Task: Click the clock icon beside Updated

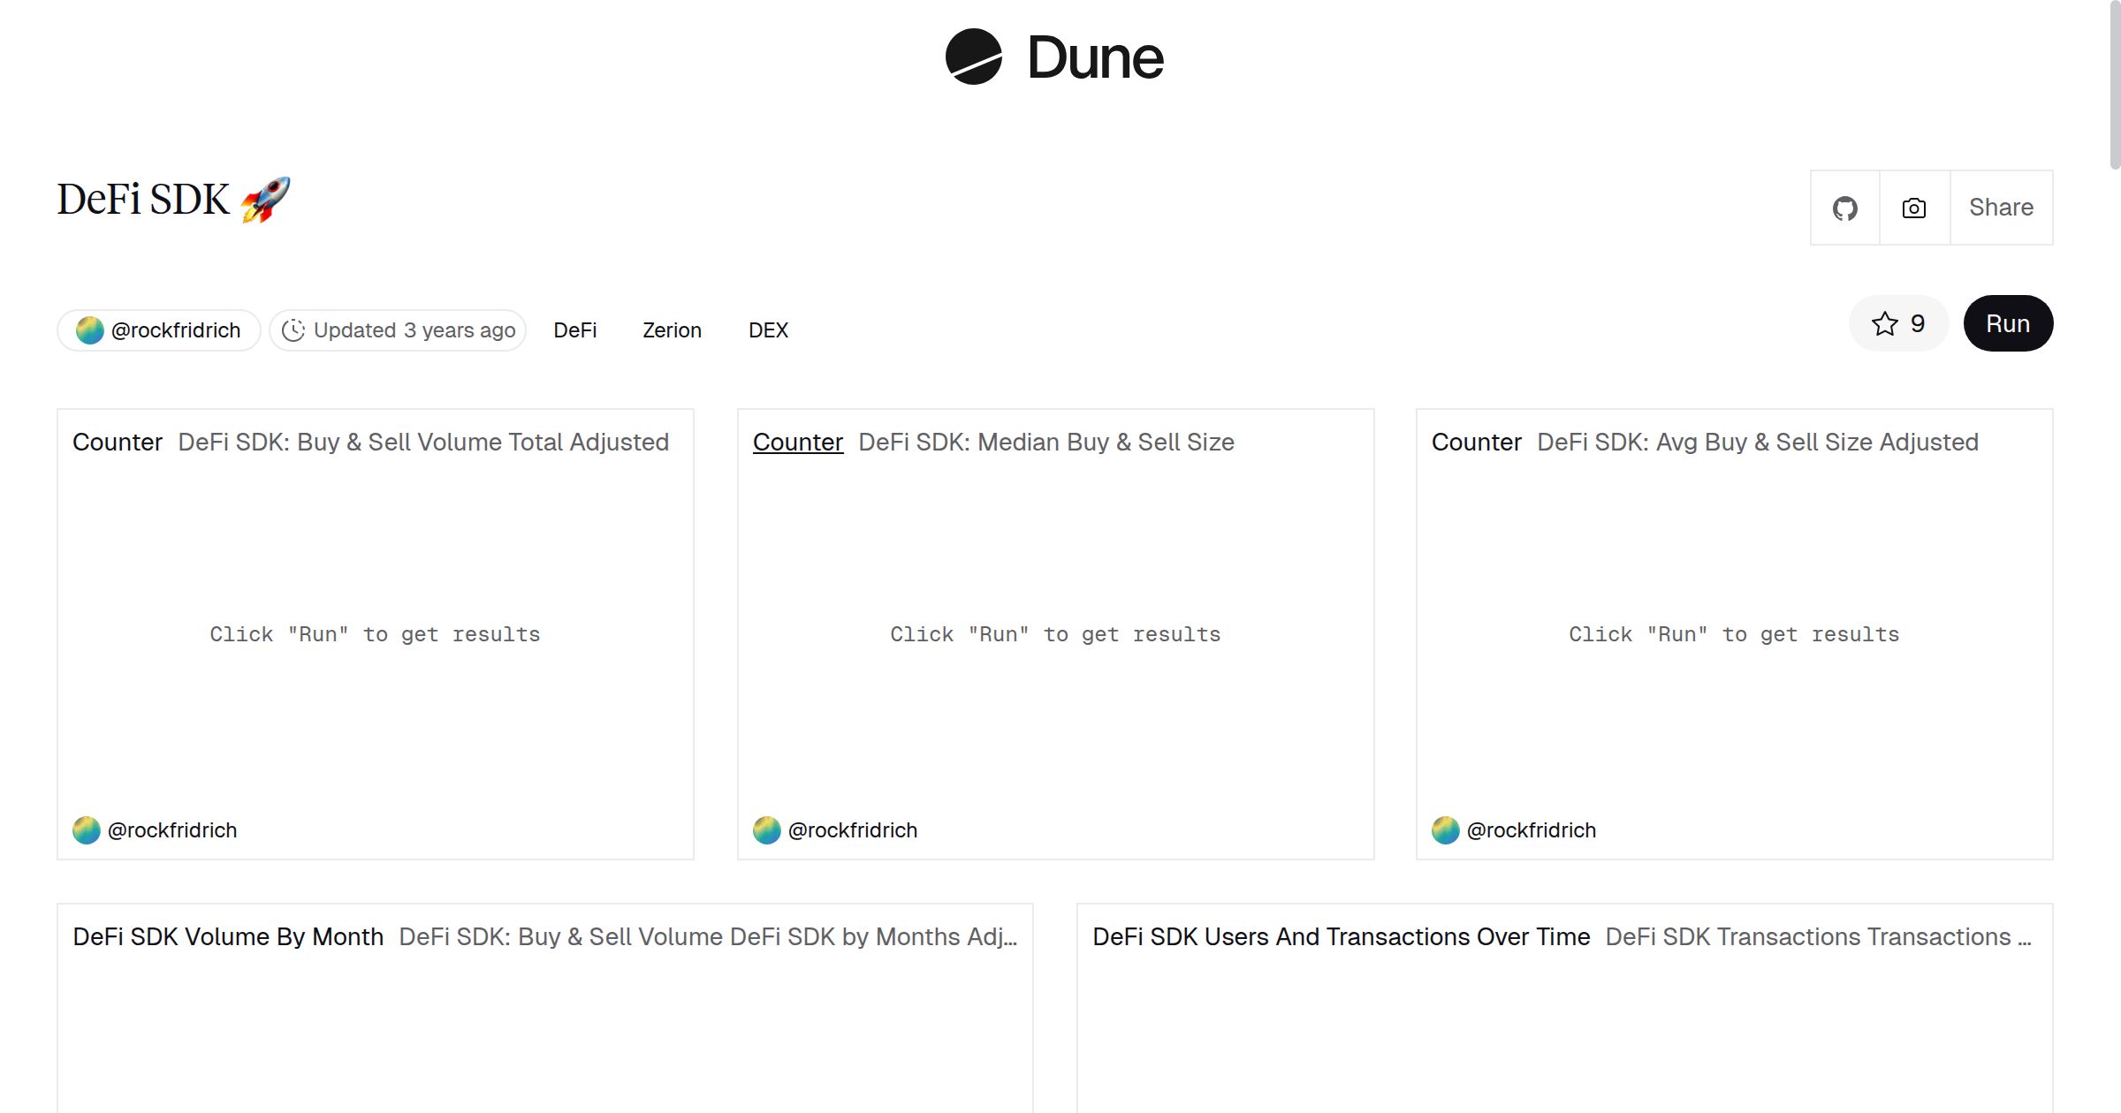Action: coord(293,330)
